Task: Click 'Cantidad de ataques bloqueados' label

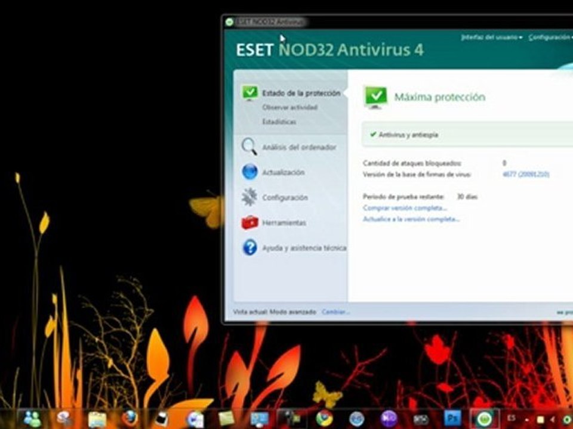Action: (412, 163)
